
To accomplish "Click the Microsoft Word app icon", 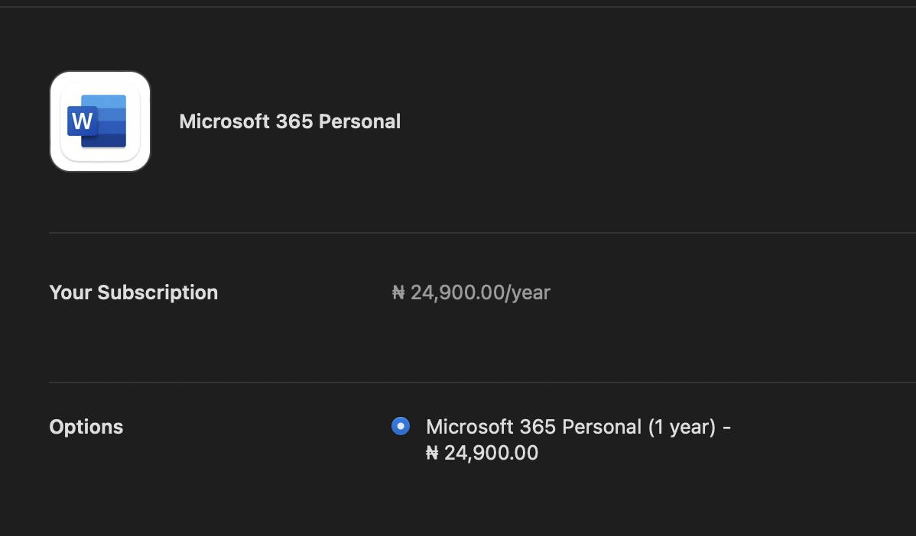I will (x=100, y=121).
